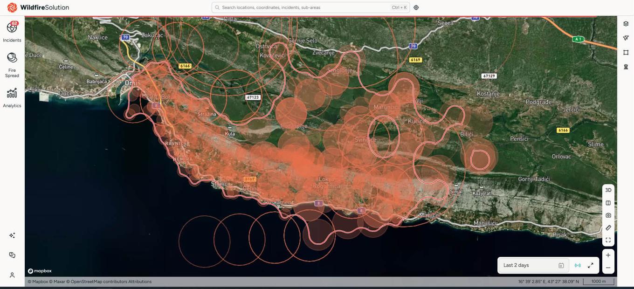634x289 pixels.
Task: Open the user profile icon
Action: 12,275
